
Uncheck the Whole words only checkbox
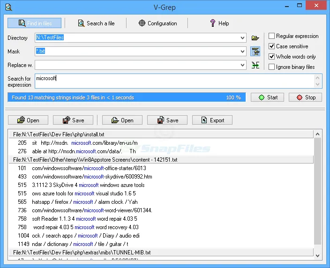click(271, 57)
